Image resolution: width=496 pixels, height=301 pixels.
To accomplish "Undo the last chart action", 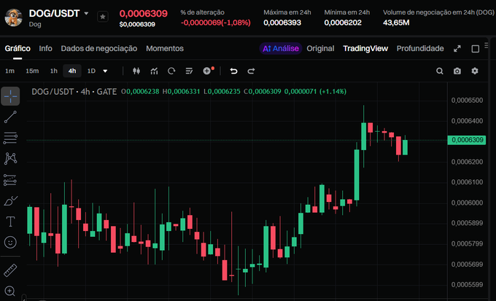I will click(x=233, y=71).
